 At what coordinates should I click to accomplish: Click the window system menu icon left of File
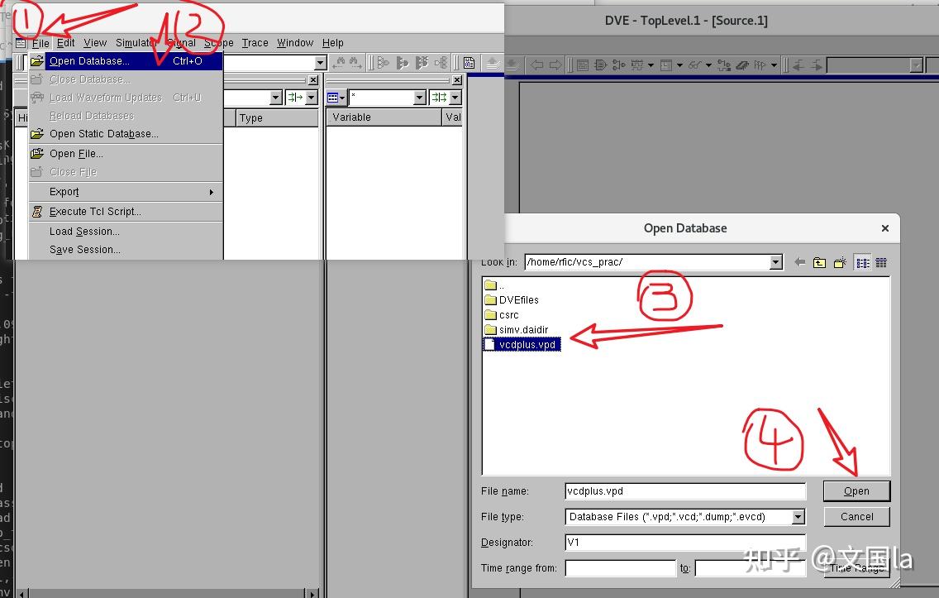coord(21,43)
